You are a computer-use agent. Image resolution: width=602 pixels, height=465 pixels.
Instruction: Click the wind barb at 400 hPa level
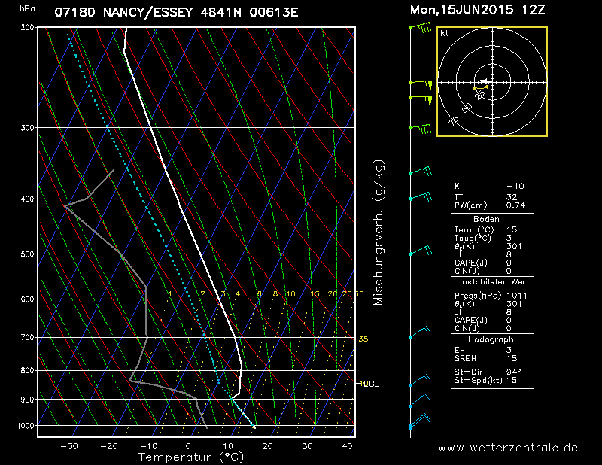(x=421, y=196)
